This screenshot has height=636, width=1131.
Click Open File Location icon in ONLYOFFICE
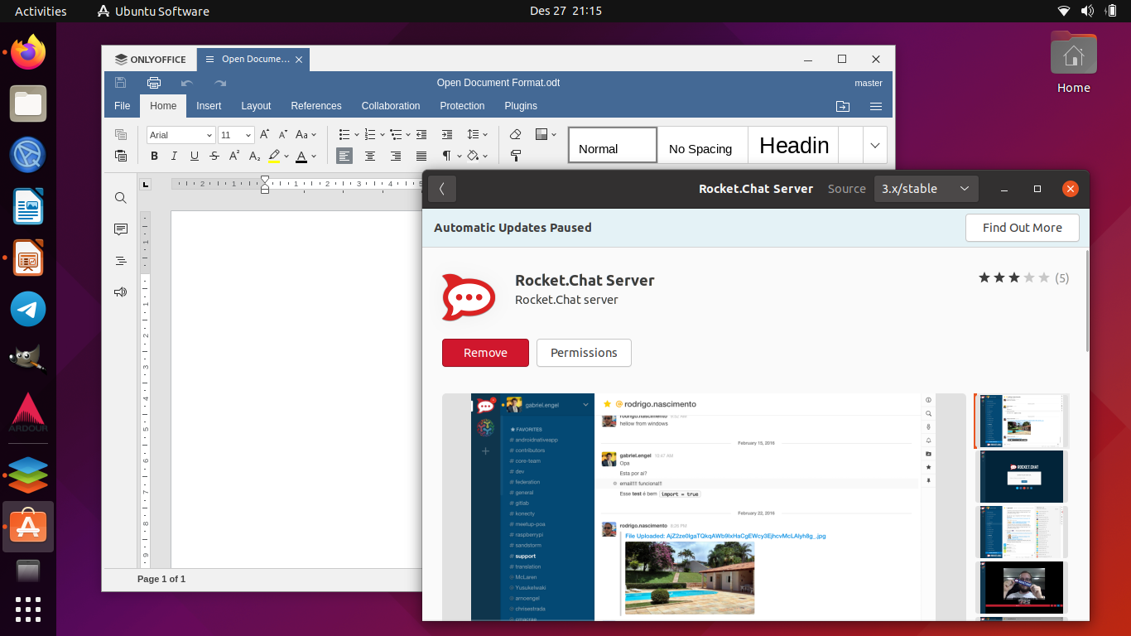[x=843, y=106]
